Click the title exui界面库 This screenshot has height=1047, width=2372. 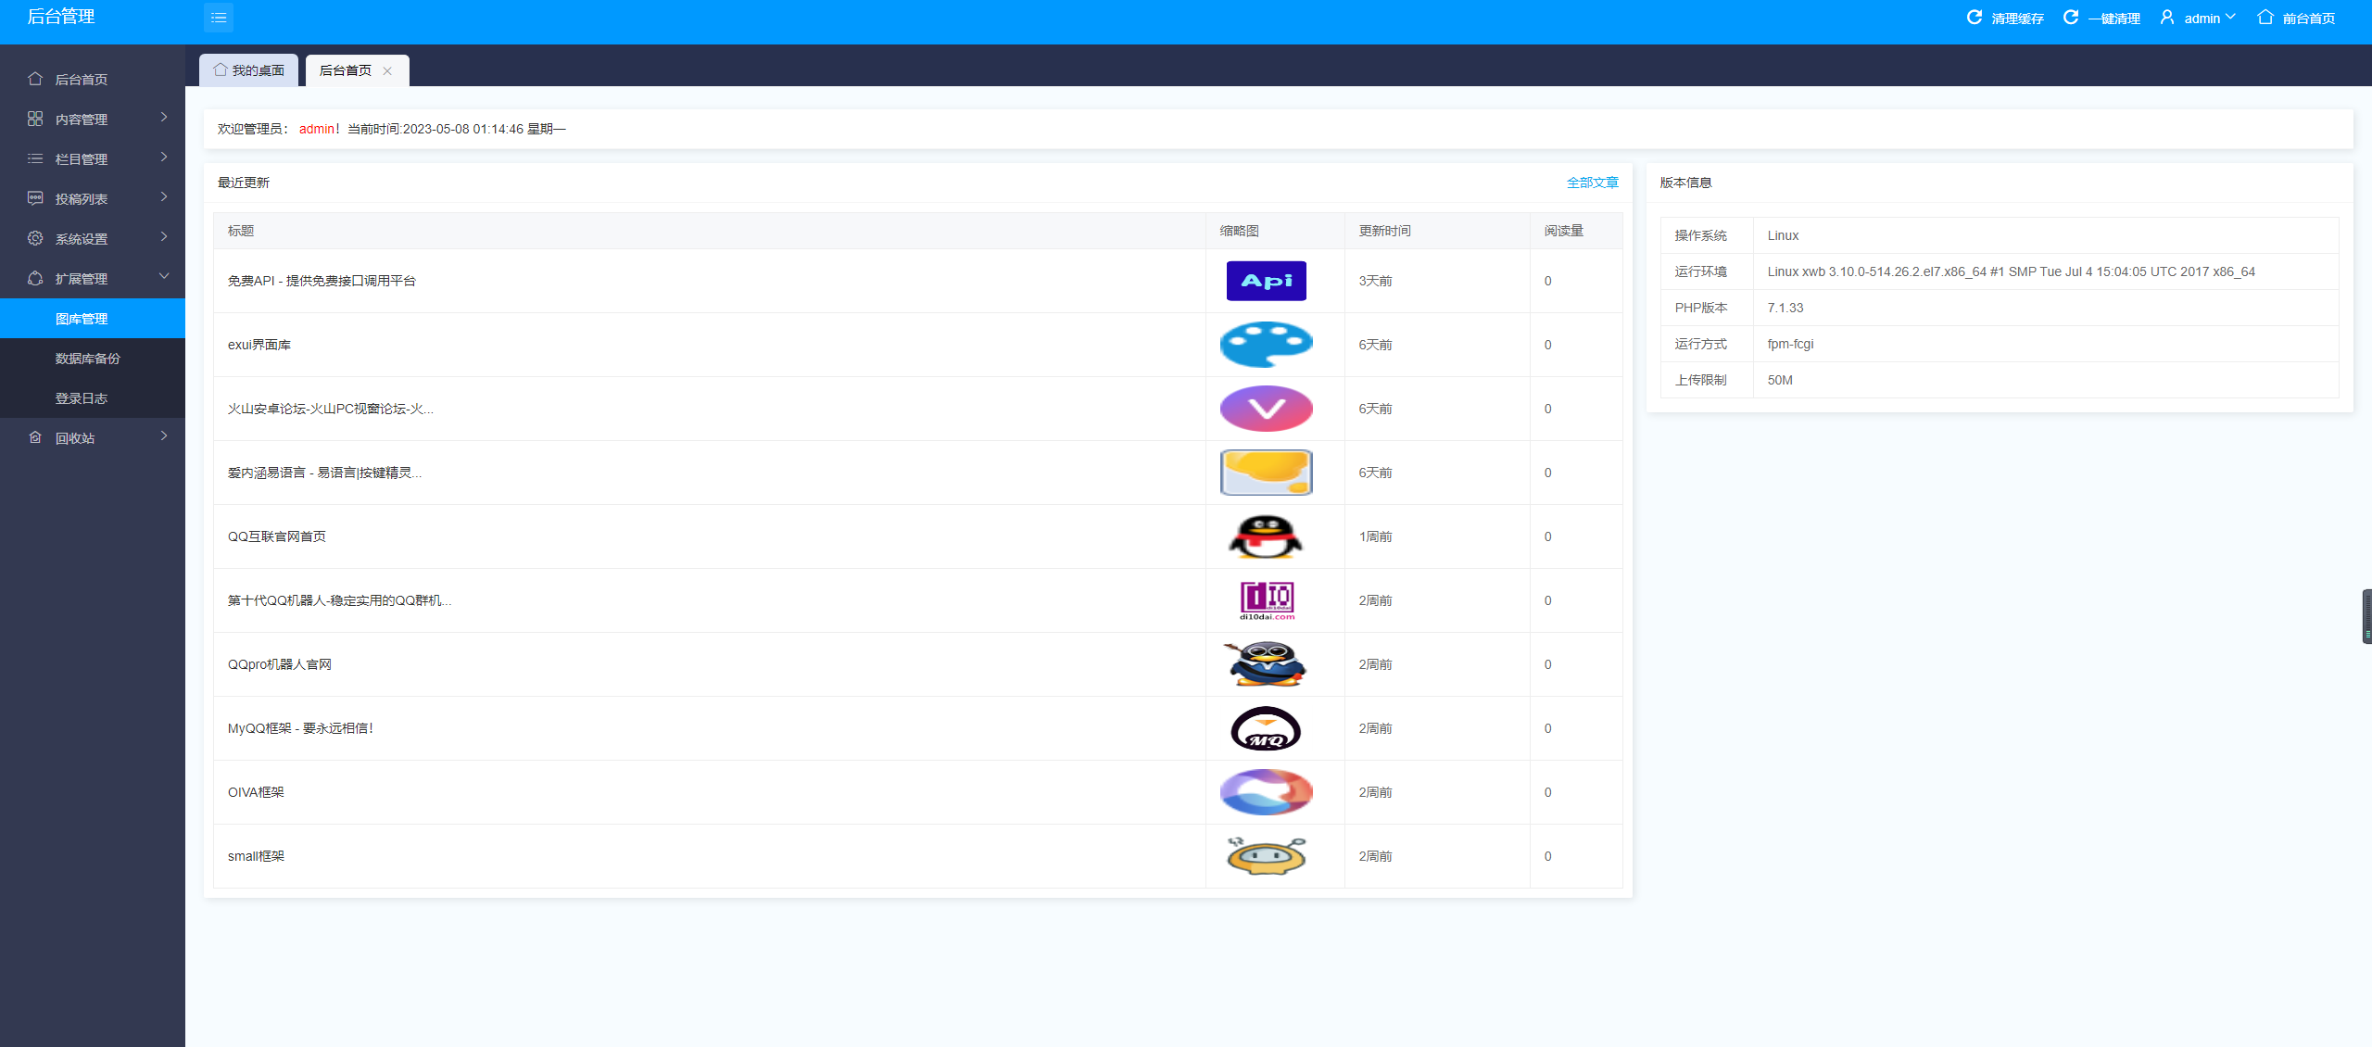click(x=259, y=345)
